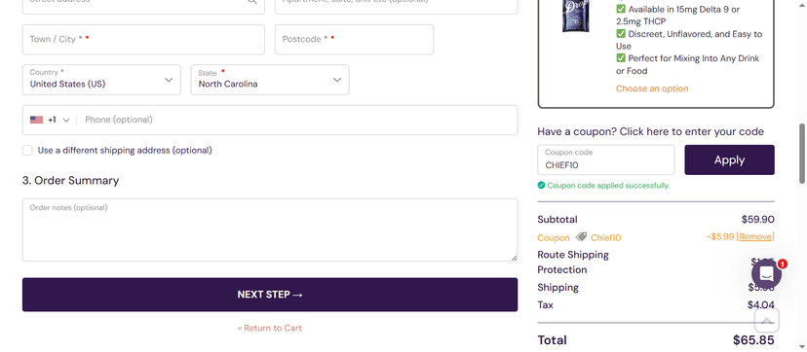Screen dimensions: 807x352
Task: Click the product thumbnail in order box
Action: pos(575,16)
